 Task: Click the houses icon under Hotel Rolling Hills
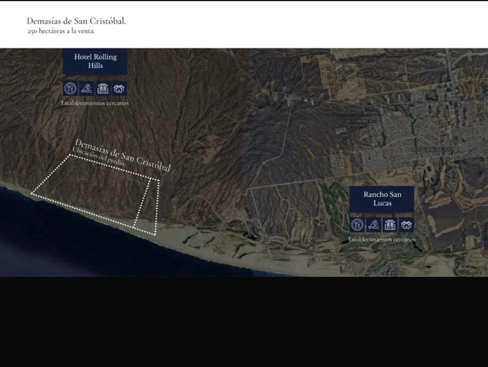click(120, 88)
